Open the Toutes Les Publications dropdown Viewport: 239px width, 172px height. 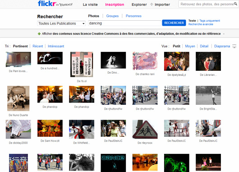pos(61,23)
